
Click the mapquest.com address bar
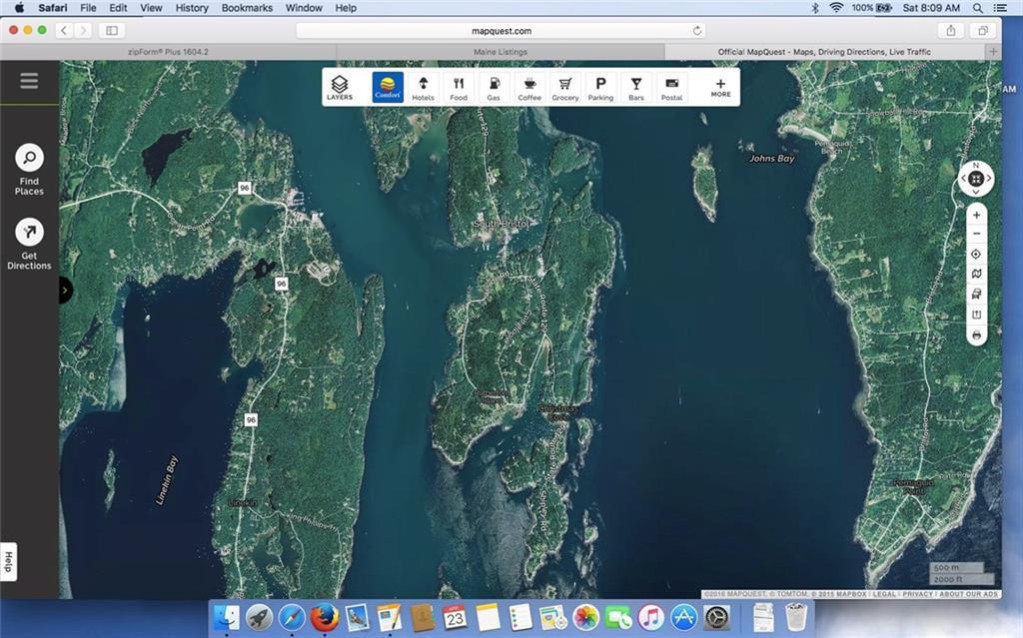pyautogui.click(x=501, y=31)
